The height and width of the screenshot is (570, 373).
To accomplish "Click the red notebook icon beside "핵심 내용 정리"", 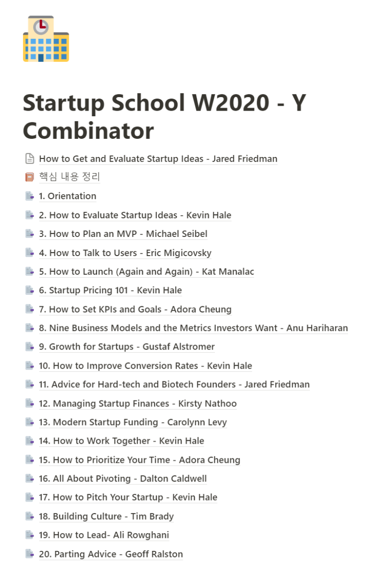I will [x=29, y=177].
